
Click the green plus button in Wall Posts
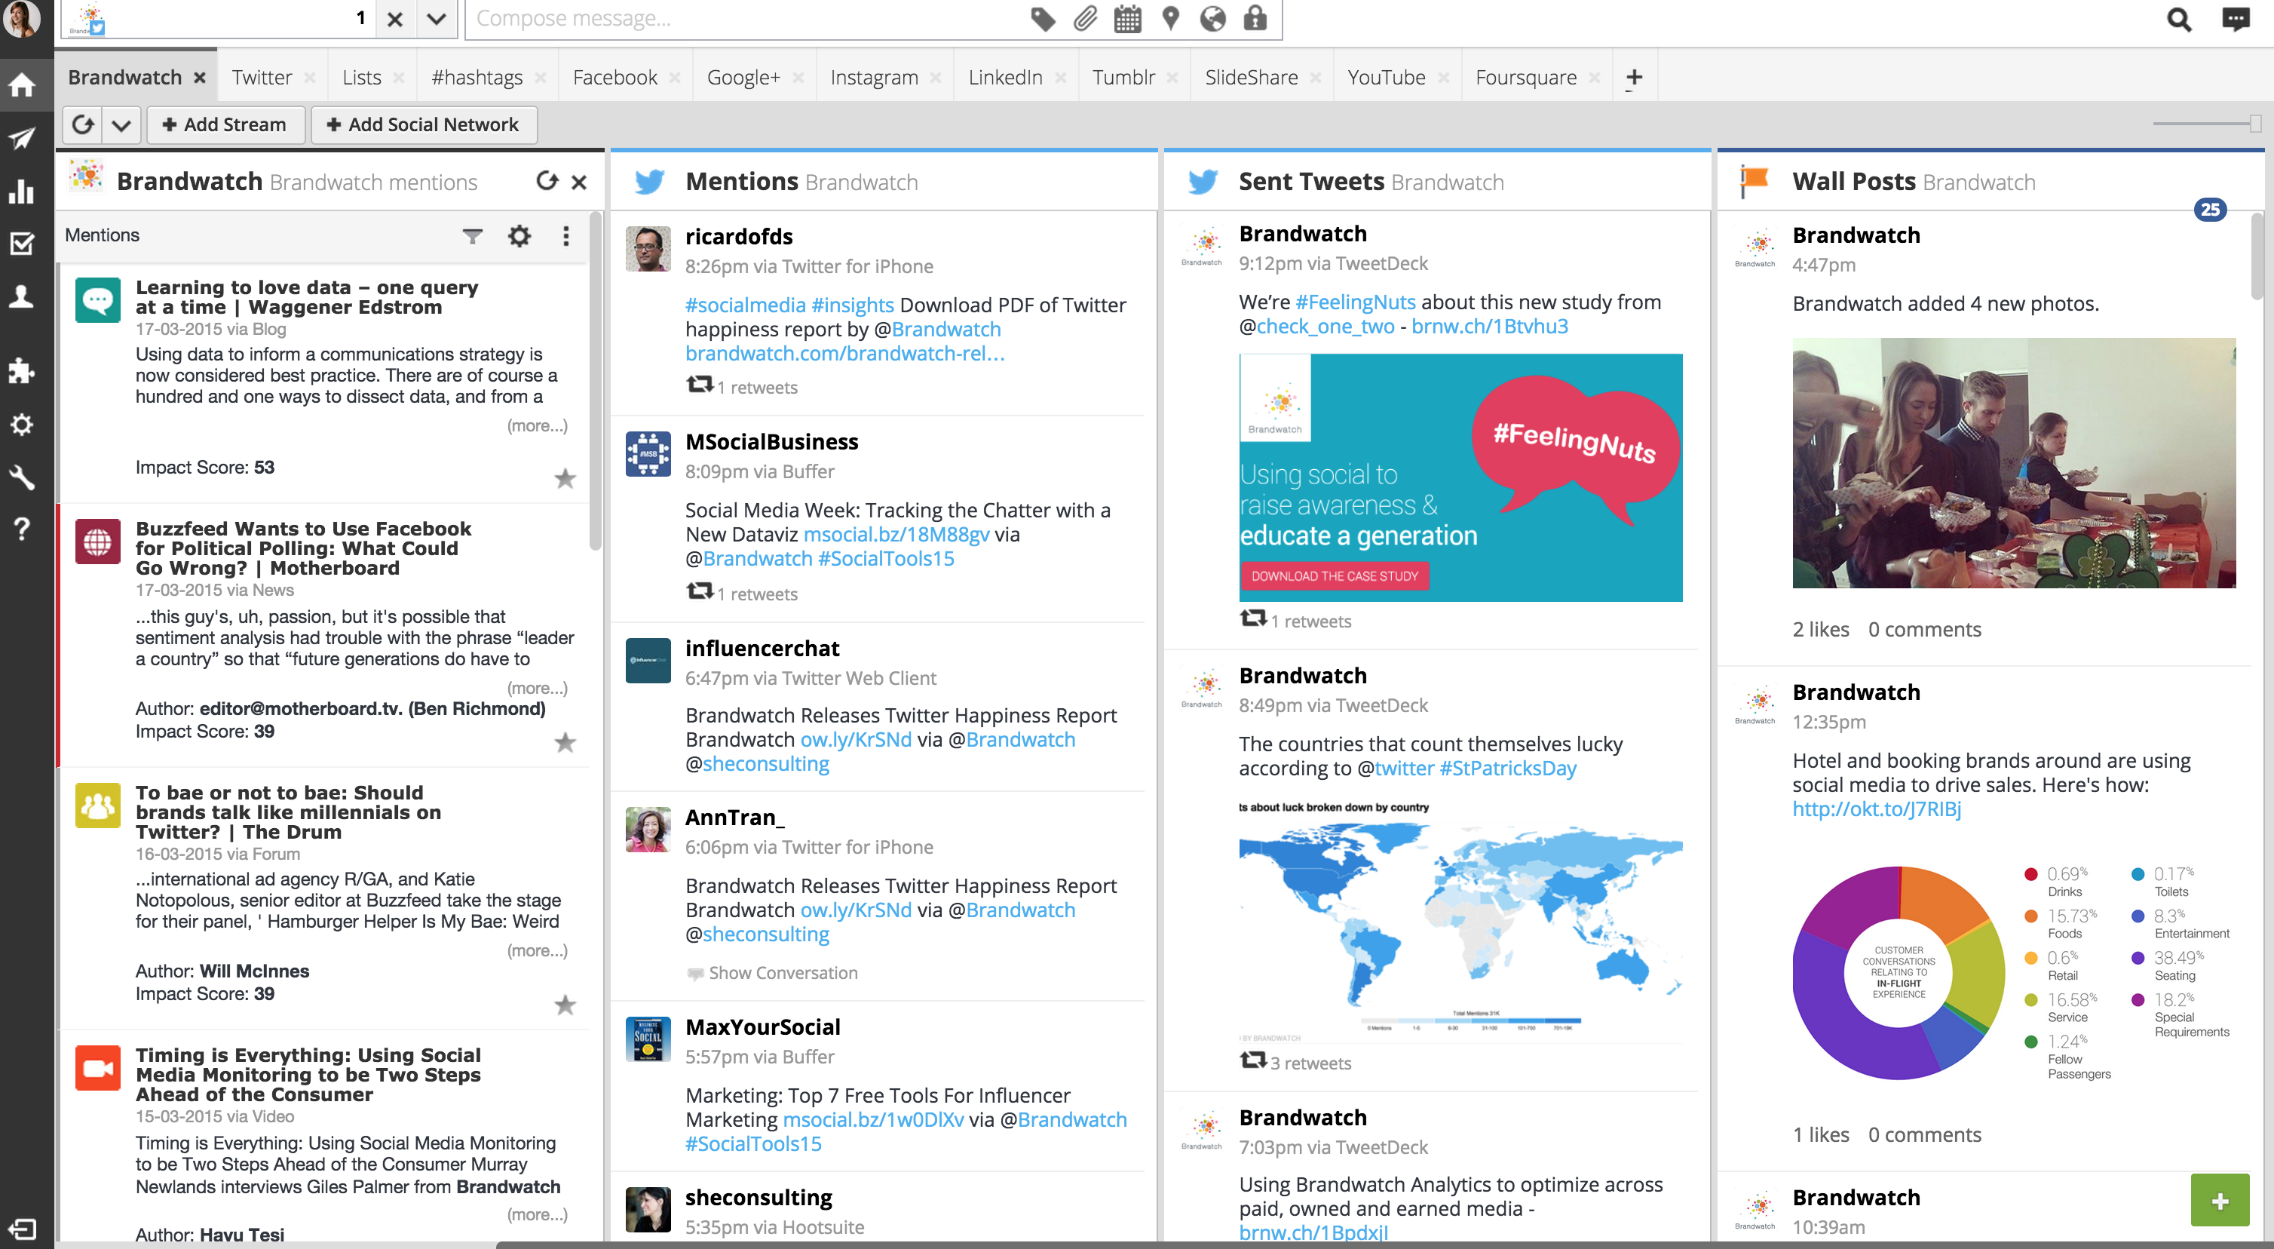pyautogui.click(x=2219, y=1201)
